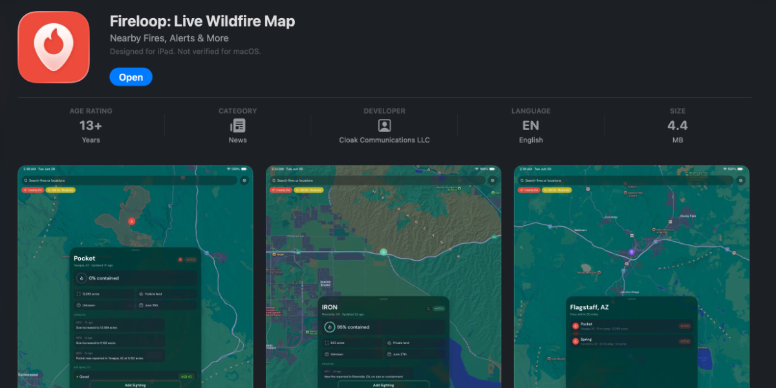The height and width of the screenshot is (388, 776).
Task: Click the Flagstaff, AZ heading
Action: point(589,307)
